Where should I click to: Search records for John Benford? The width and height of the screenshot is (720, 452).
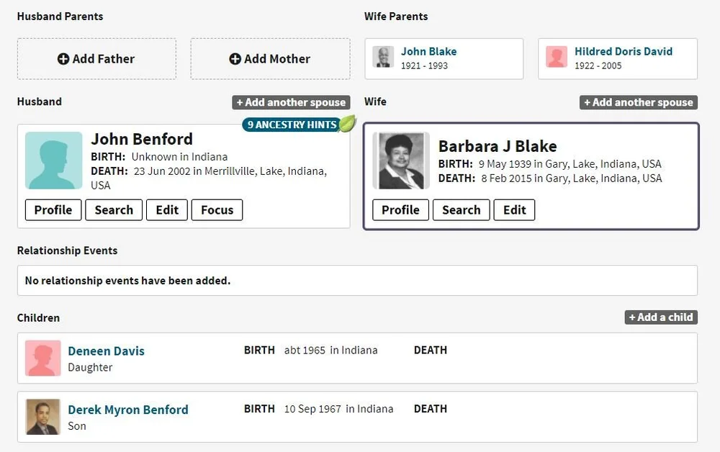(x=114, y=210)
